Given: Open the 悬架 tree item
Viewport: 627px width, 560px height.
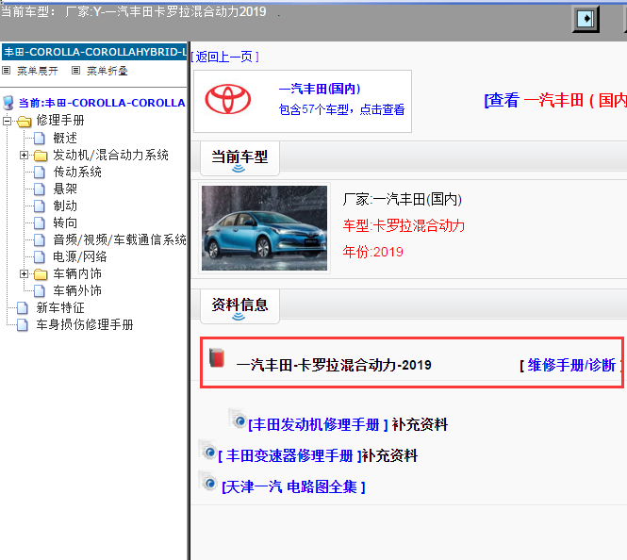Looking at the screenshot, I should pos(65,189).
